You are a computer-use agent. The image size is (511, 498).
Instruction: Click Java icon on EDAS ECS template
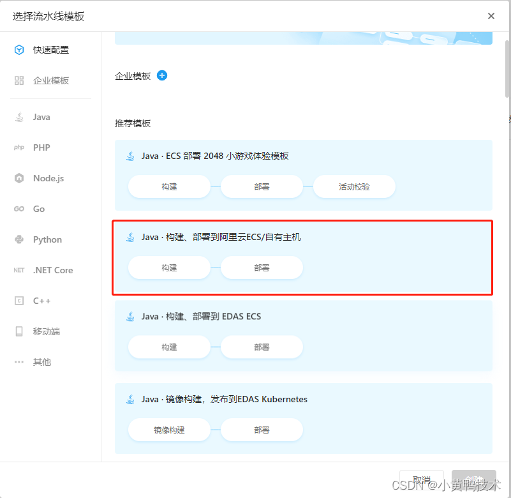pos(130,316)
